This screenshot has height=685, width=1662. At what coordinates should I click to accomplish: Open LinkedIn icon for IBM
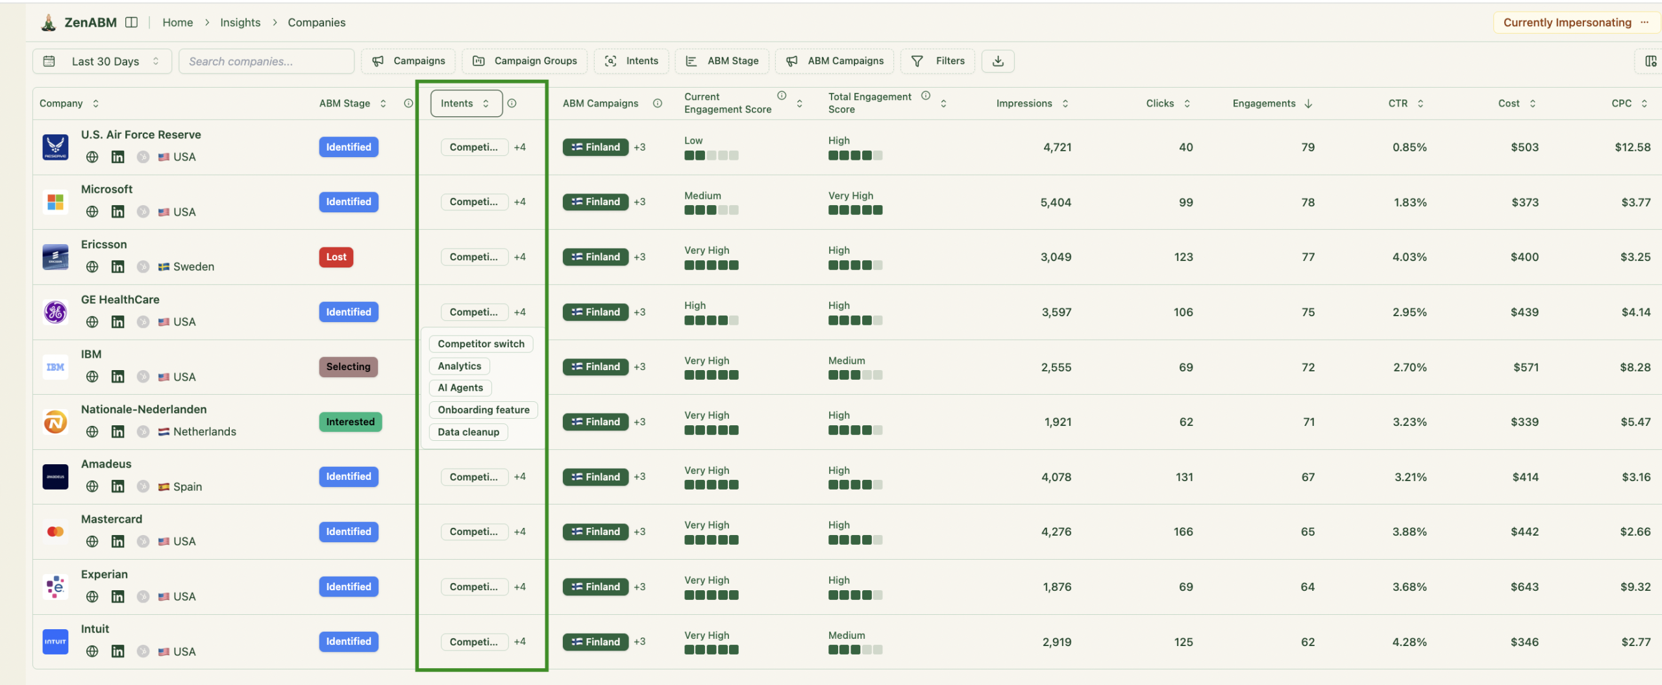(x=118, y=377)
